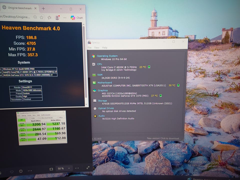Open the Graphics section in Speccy
Image resolution: width=240 pixels, height=180 pixels.
click(x=103, y=90)
